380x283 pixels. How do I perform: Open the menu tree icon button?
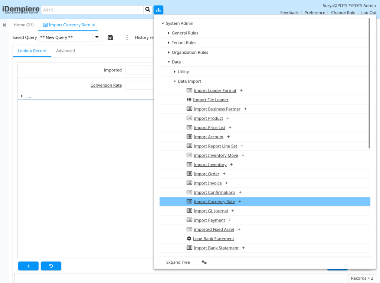point(158,10)
